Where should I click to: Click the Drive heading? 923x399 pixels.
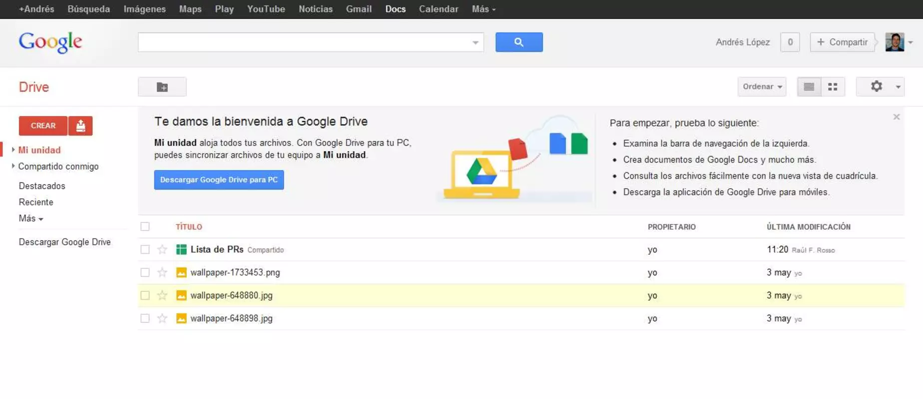click(x=34, y=87)
